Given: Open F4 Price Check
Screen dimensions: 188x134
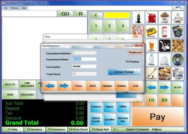Looking at the screenshot, I should (x=79, y=129).
